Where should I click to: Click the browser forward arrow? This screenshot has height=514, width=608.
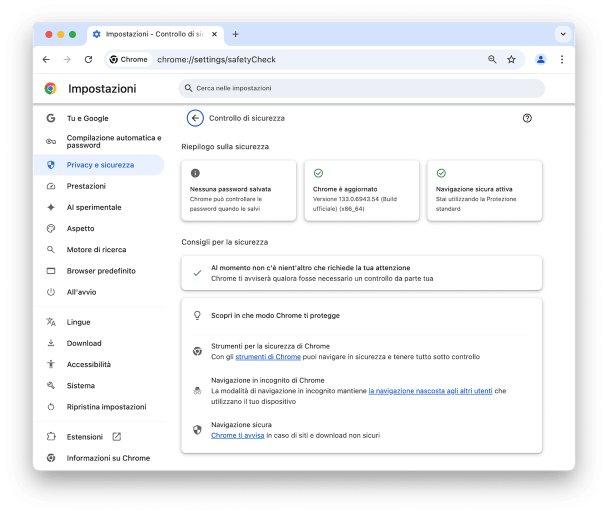click(67, 59)
